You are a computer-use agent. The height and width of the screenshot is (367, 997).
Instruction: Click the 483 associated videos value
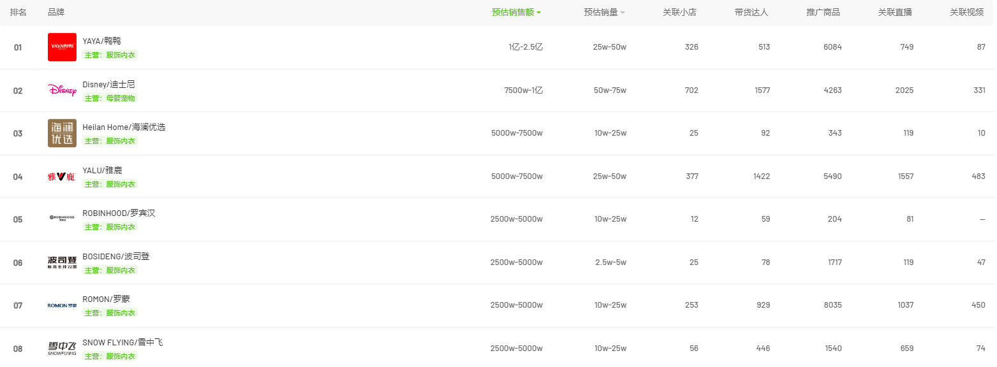tap(979, 176)
